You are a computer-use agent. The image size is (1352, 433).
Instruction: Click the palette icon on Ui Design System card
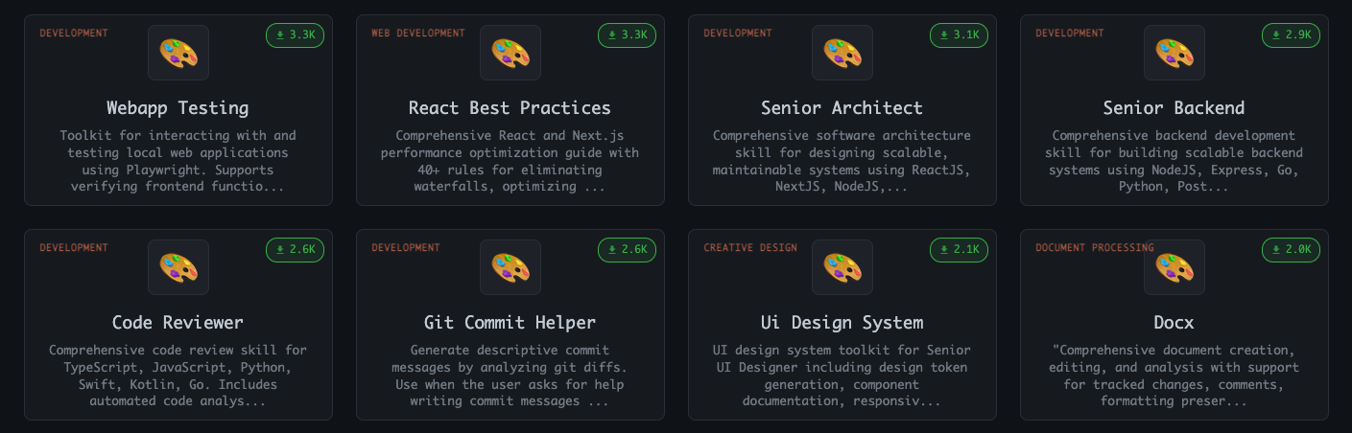[x=842, y=267]
